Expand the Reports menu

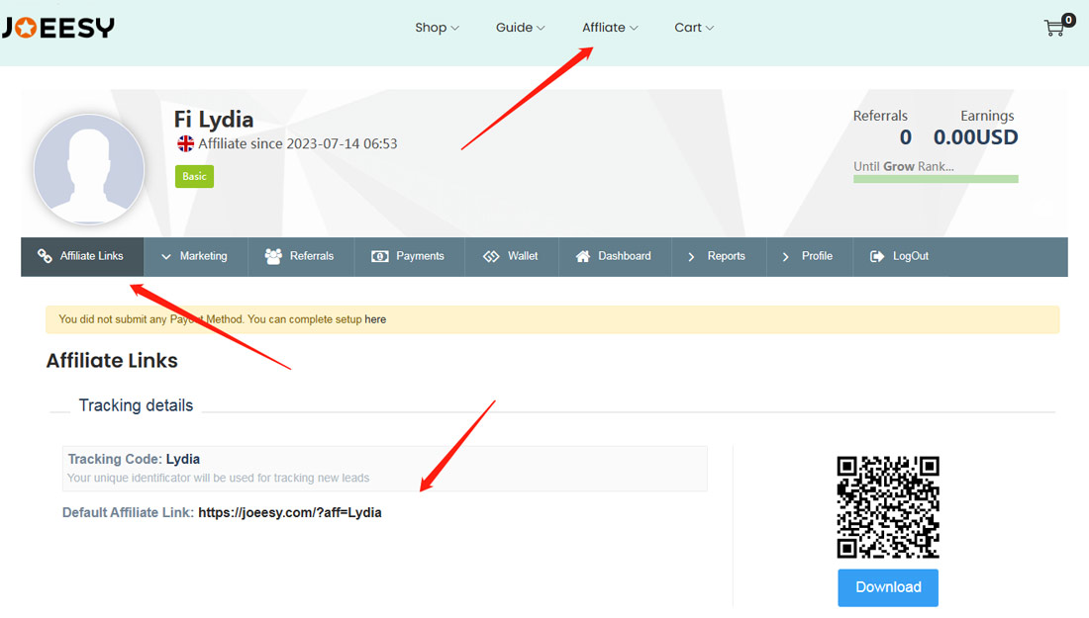coord(716,256)
